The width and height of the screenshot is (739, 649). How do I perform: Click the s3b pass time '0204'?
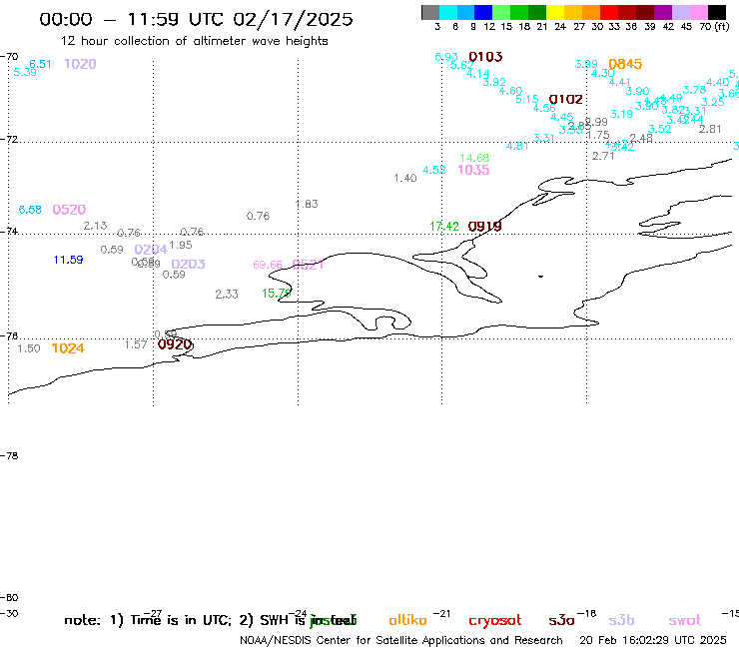(151, 249)
